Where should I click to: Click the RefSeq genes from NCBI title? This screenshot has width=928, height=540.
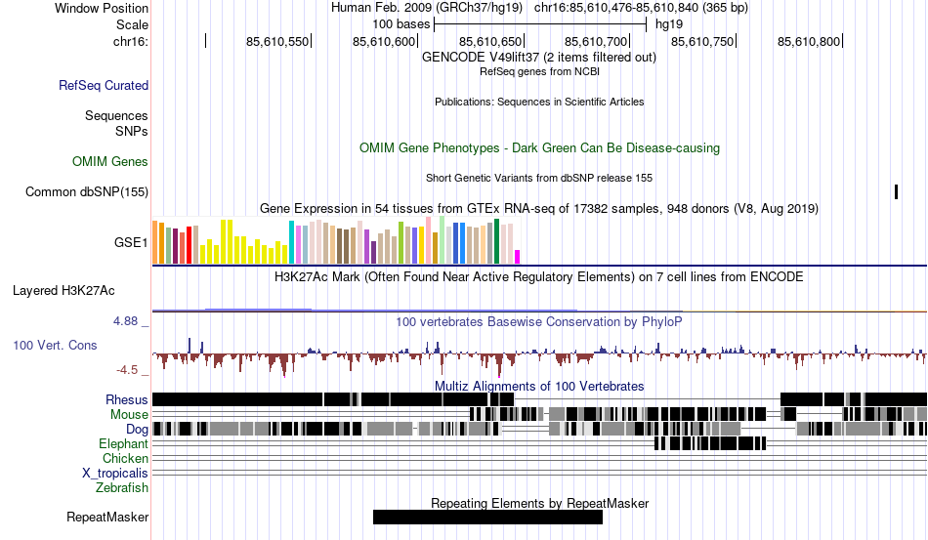(x=539, y=71)
